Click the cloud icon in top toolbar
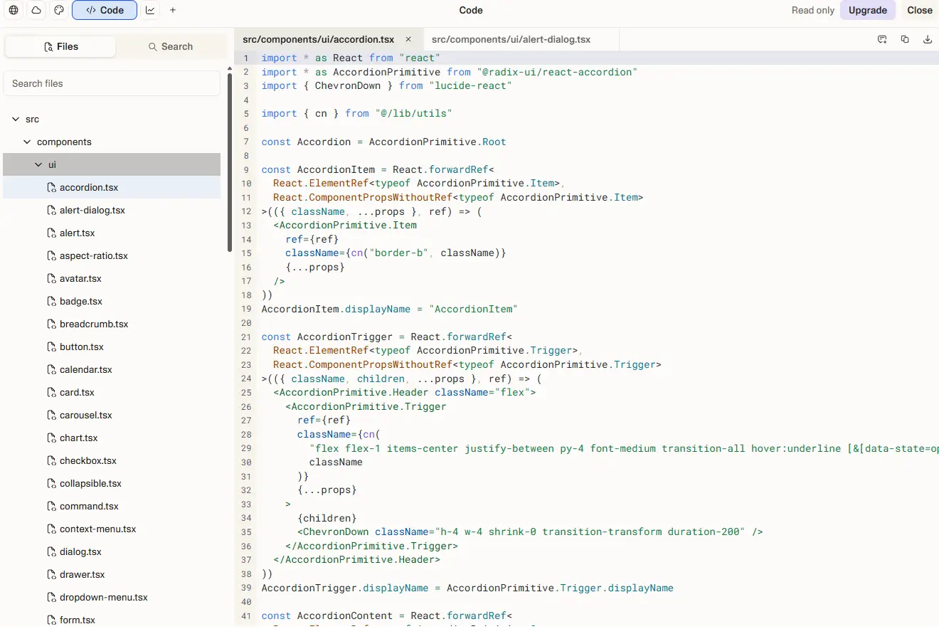The width and height of the screenshot is (939, 629). 36,10
